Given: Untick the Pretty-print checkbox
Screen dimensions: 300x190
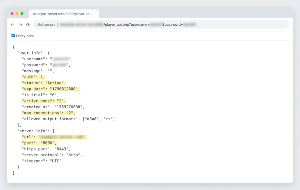Looking at the screenshot, I should click(x=13, y=35).
